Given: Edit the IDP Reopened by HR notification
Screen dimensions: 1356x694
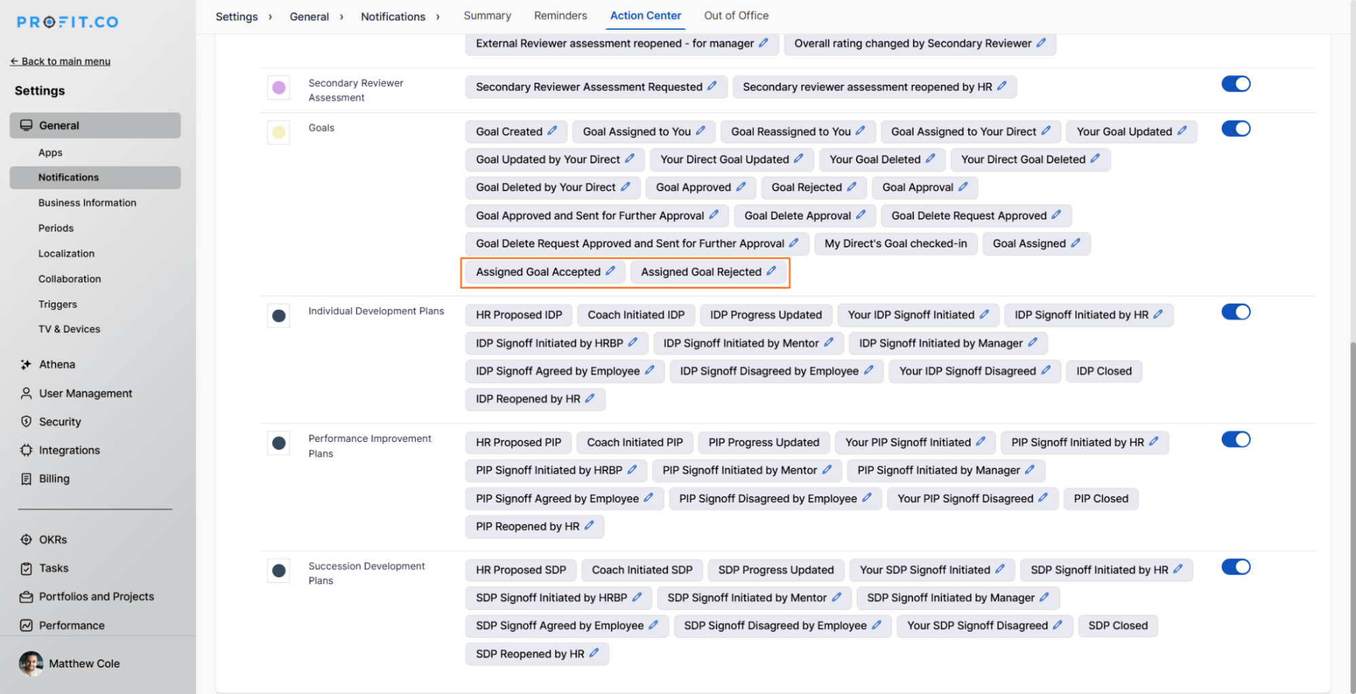Looking at the screenshot, I should point(590,399).
